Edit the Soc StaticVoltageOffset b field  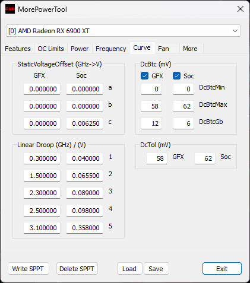(84, 106)
